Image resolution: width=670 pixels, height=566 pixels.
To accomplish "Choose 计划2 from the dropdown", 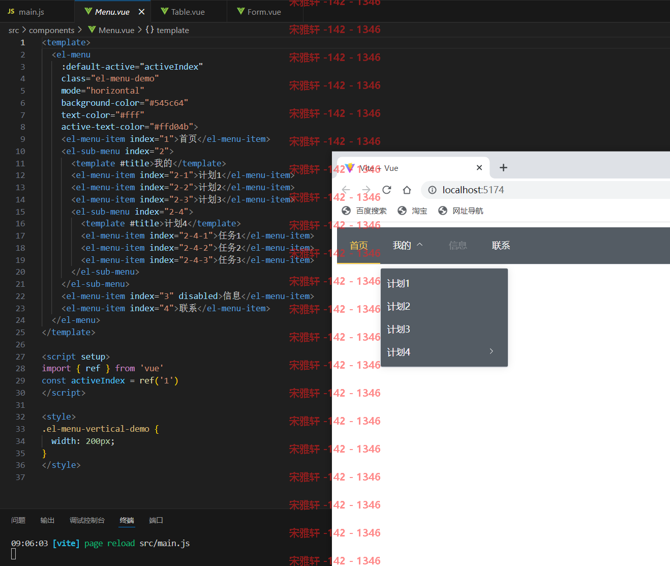I will point(444,306).
